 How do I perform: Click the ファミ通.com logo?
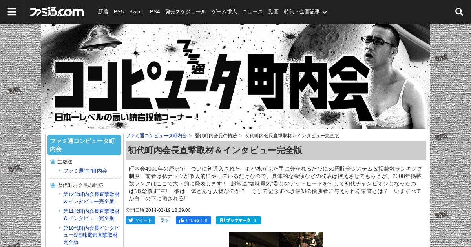pos(57,12)
